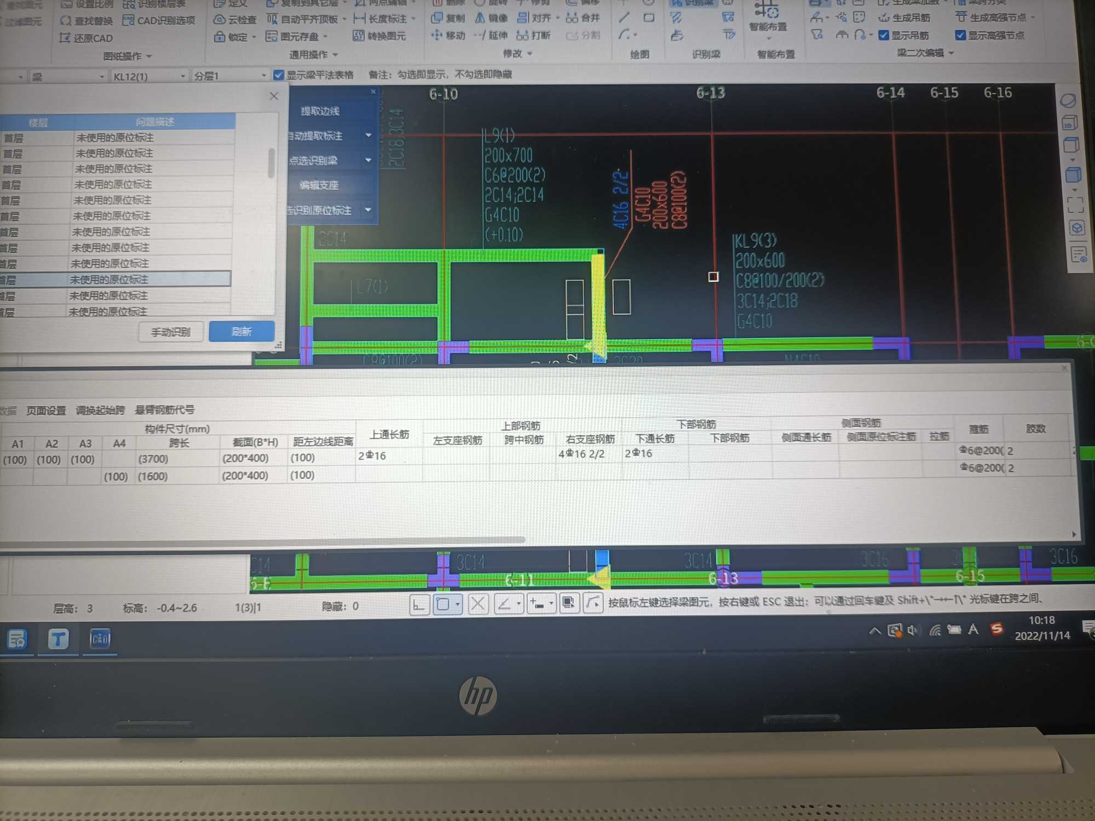This screenshot has height=821, width=1095.
Task: Expand the 图元存盘 dropdown
Action: [325, 37]
